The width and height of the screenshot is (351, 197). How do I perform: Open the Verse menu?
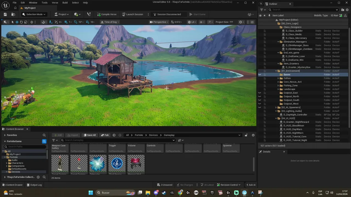(x=55, y=2)
